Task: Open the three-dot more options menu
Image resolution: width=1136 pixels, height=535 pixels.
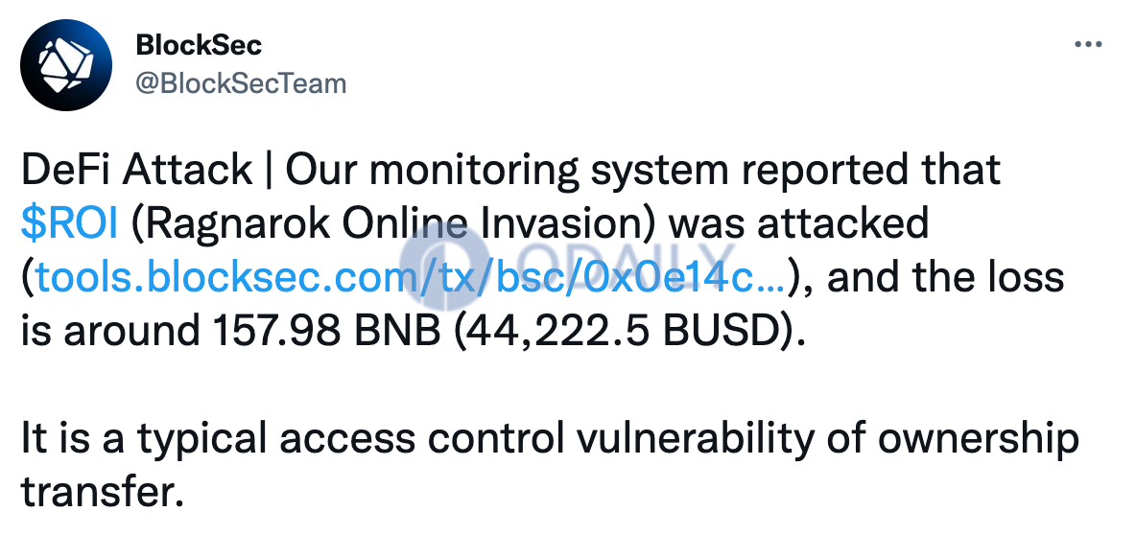Action: pos(1087,45)
